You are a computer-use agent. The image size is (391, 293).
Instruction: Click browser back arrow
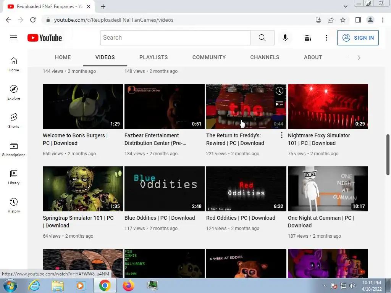coord(8,20)
